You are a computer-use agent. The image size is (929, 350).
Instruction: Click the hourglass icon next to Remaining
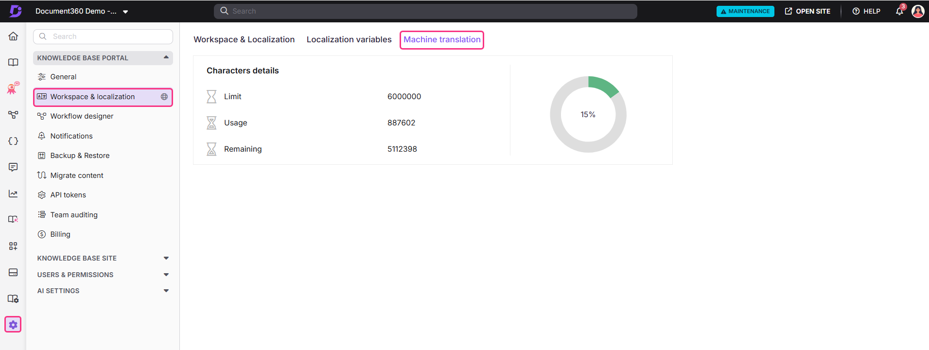pos(211,149)
